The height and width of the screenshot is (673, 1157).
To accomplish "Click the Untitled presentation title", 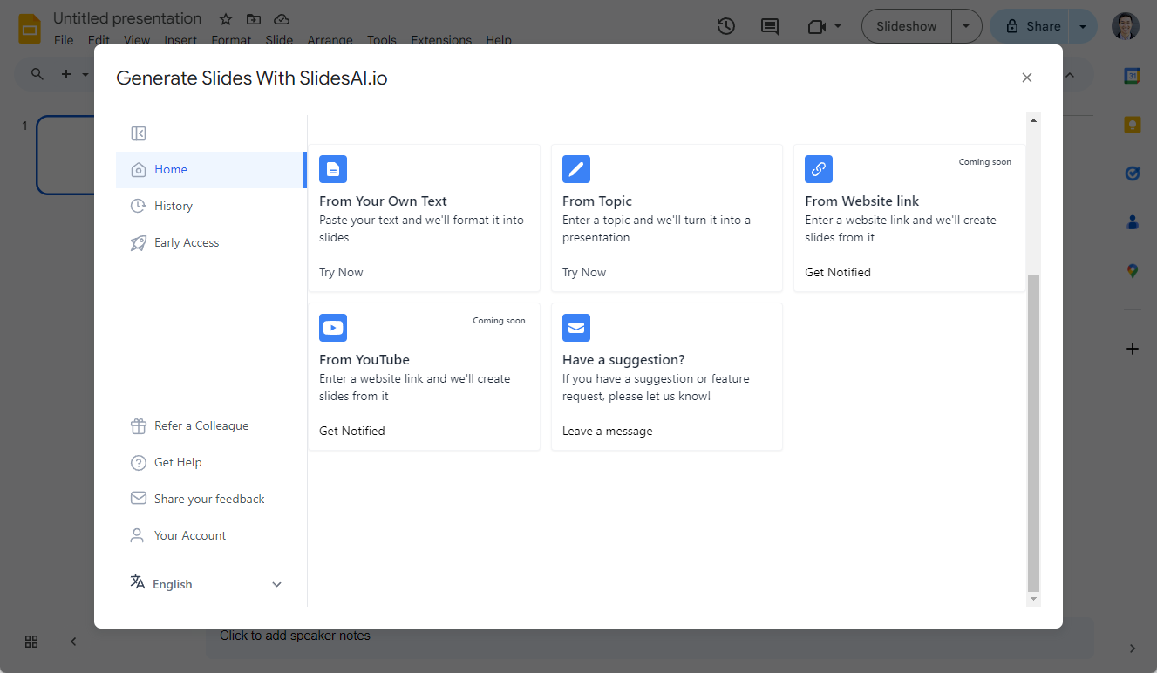I will [127, 18].
